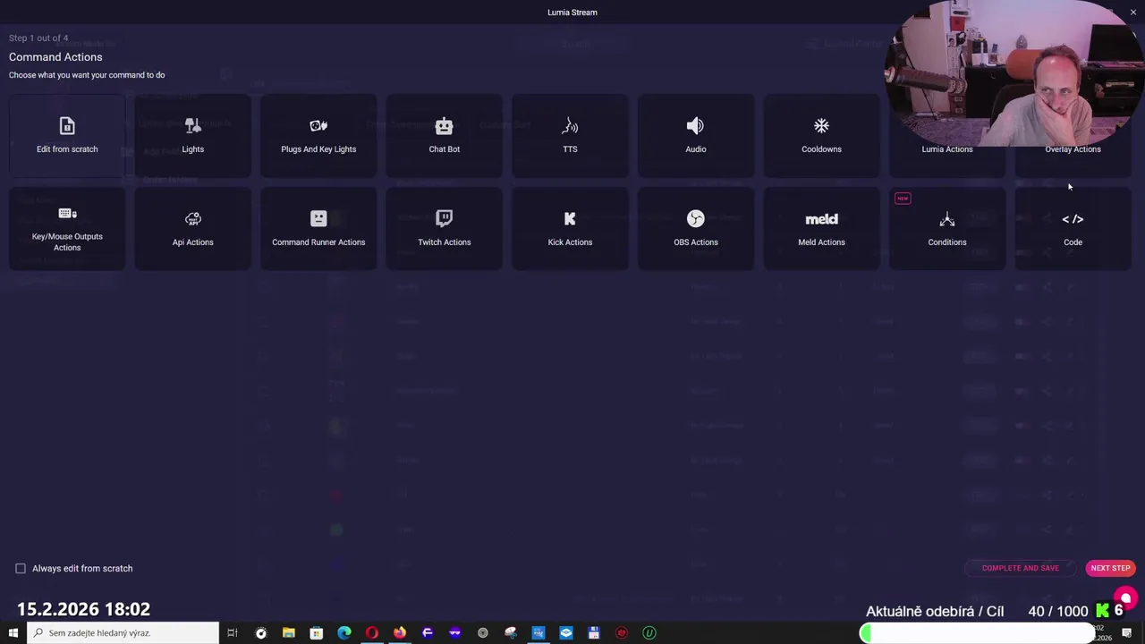Launch Microsoft Edge from the taskbar

pyautogui.click(x=344, y=633)
